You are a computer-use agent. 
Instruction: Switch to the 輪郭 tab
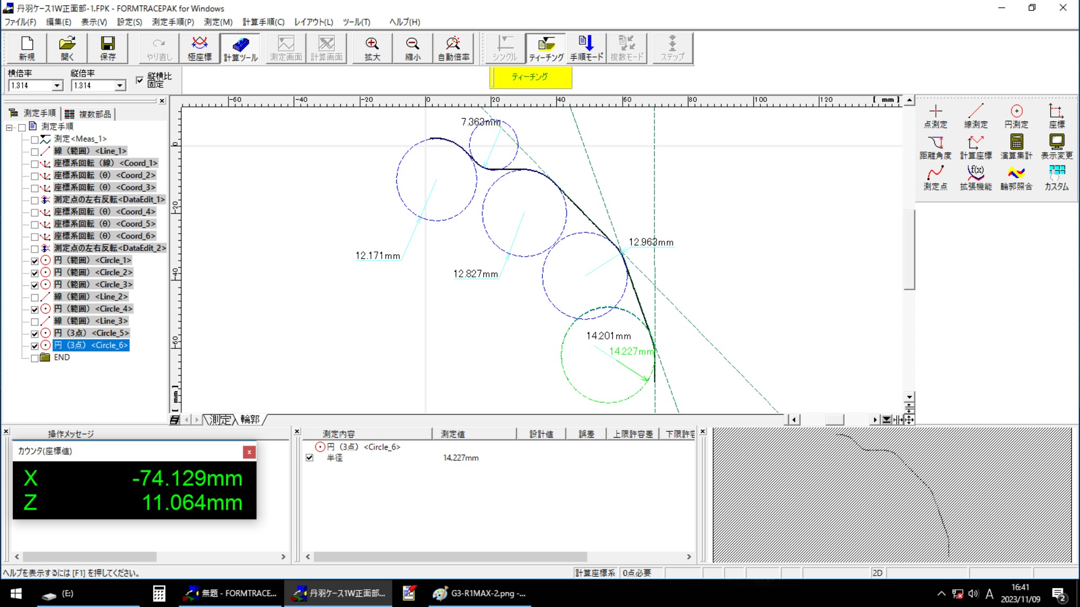coord(250,419)
